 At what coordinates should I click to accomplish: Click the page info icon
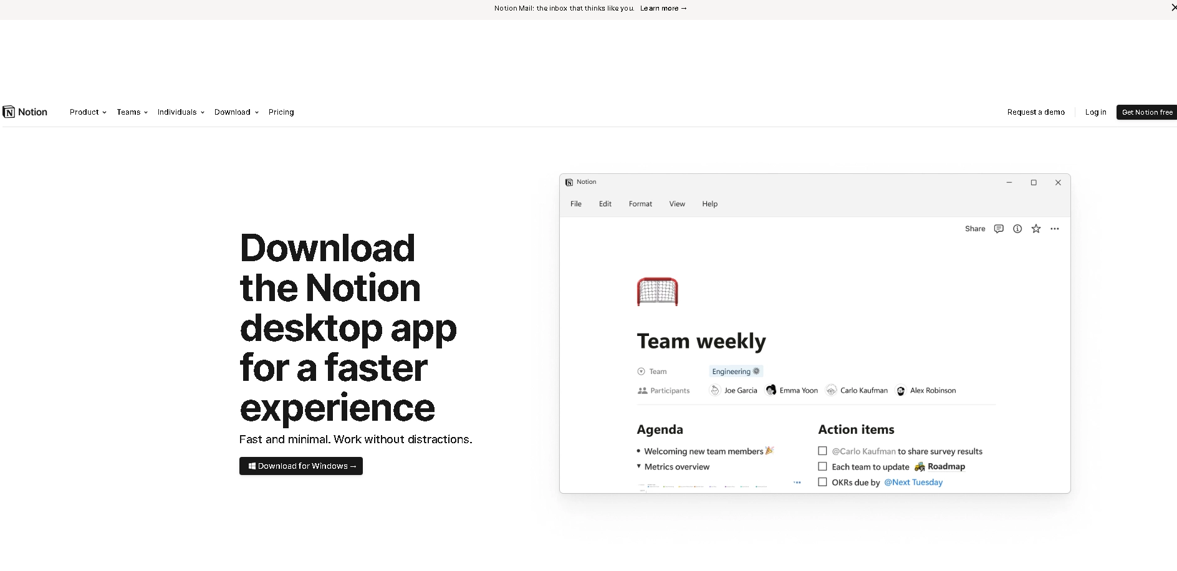1017,229
